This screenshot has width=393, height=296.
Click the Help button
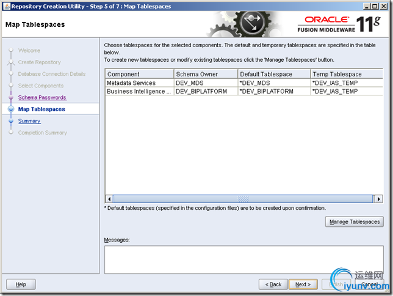[x=21, y=284]
